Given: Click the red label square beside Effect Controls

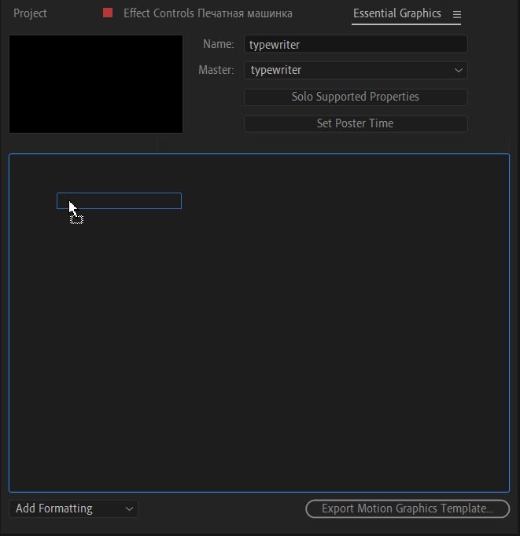Looking at the screenshot, I should click(108, 13).
